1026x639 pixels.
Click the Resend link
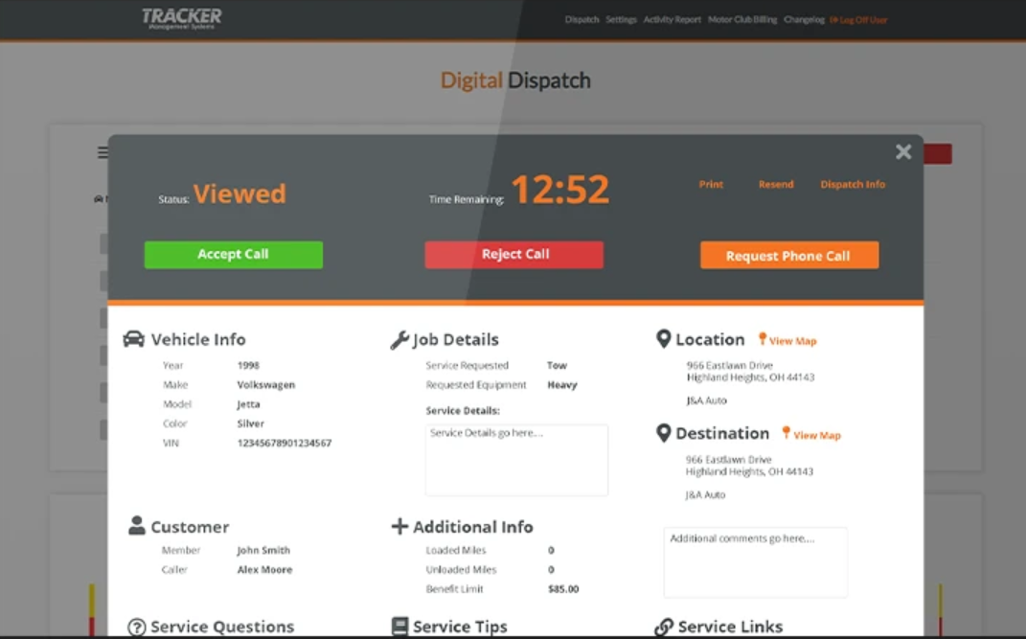click(776, 184)
